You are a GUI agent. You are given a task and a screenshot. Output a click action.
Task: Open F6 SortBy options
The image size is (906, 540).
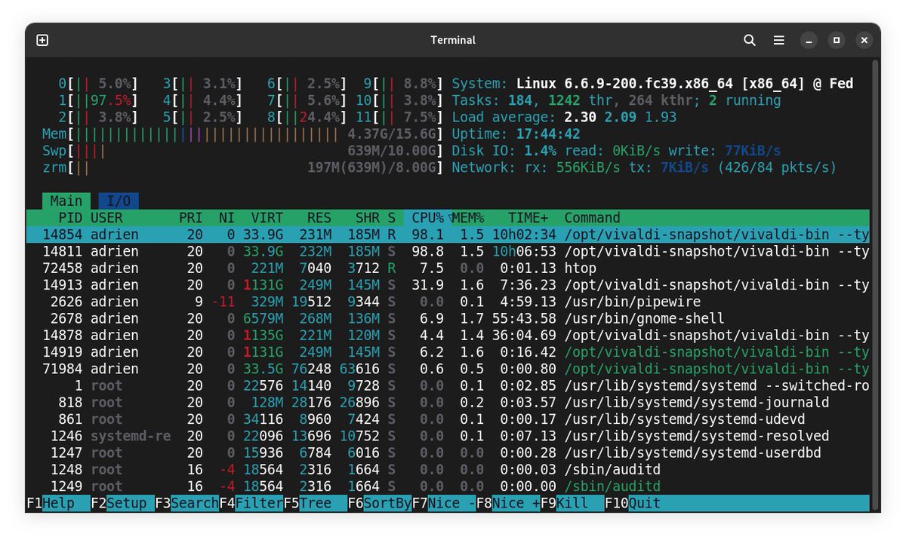pyautogui.click(x=380, y=503)
